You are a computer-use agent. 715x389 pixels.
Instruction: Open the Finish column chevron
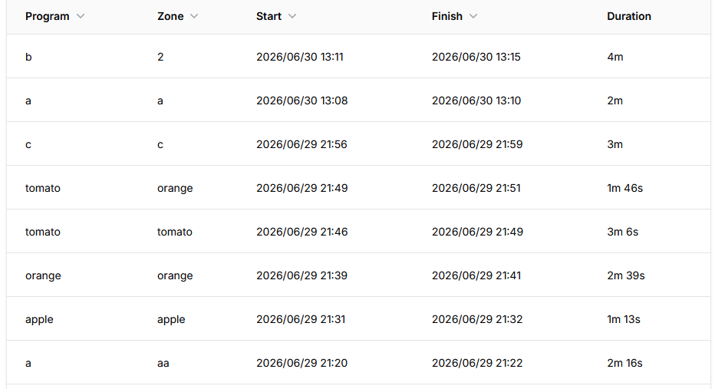[x=473, y=16]
